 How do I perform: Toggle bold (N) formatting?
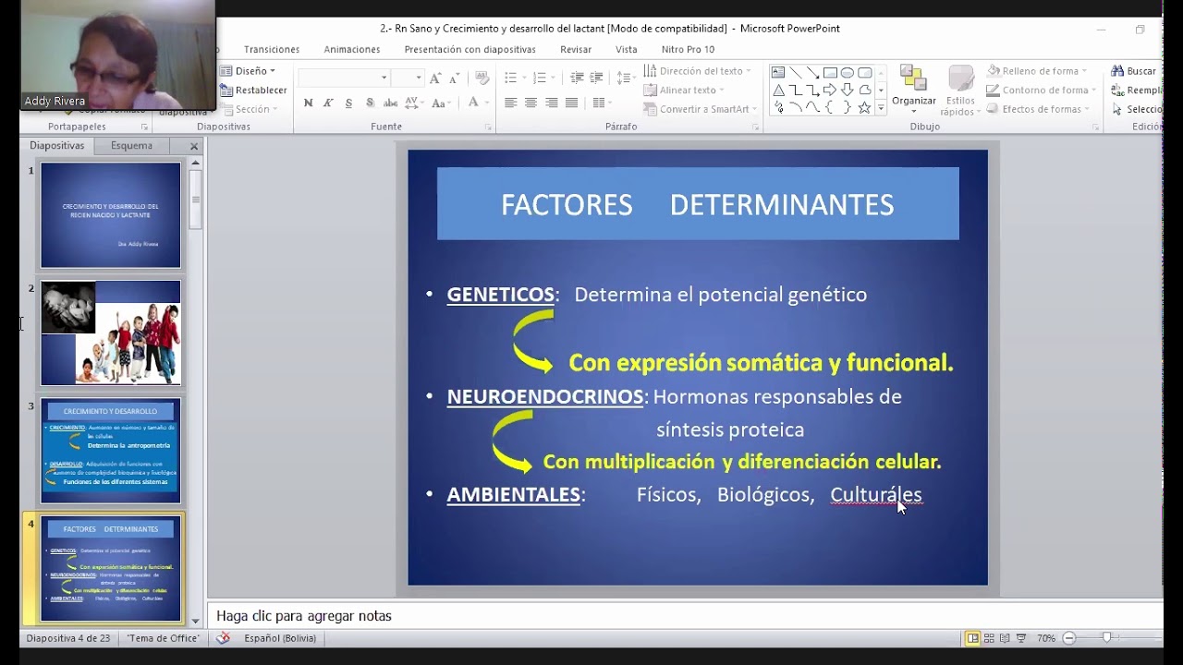[x=308, y=103]
